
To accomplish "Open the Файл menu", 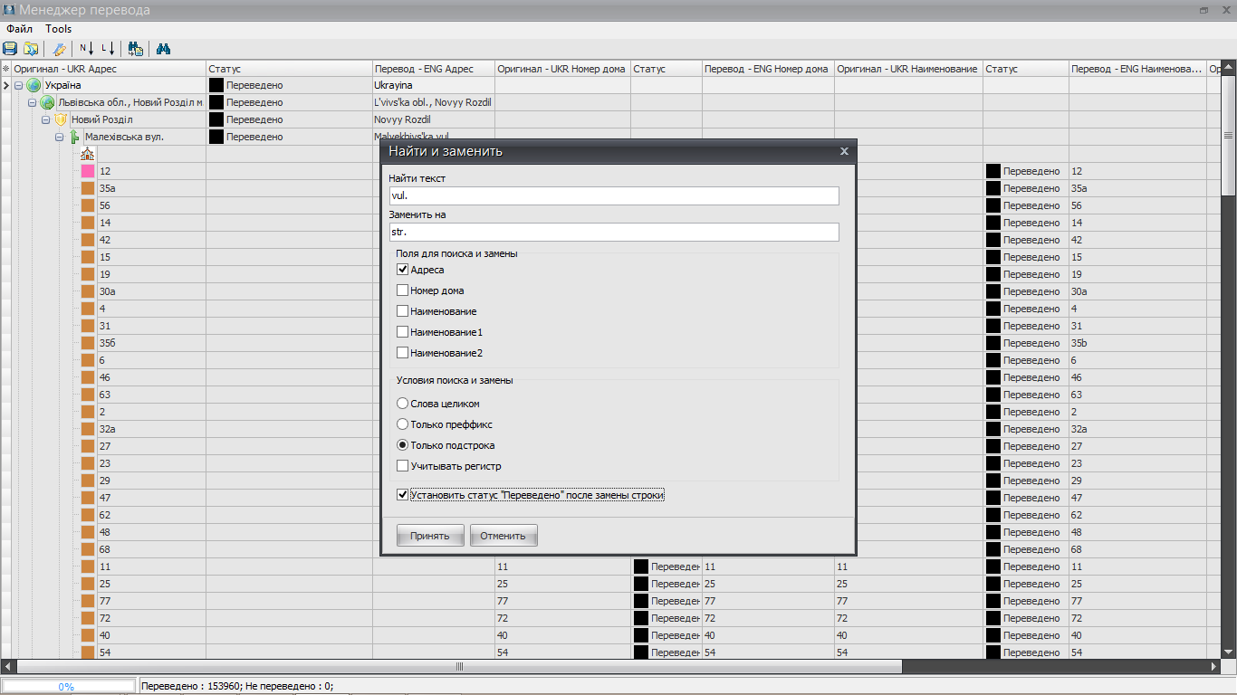I will [x=19, y=29].
